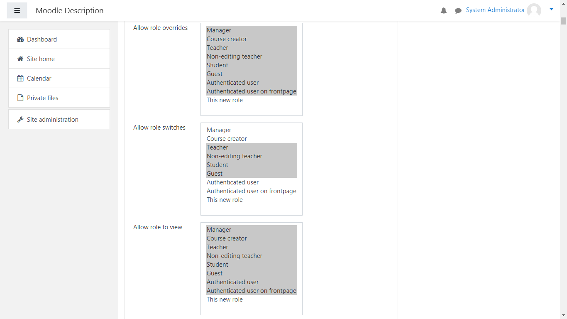Click the Site home house icon
Viewport: 567px width, 319px height.
(20, 59)
